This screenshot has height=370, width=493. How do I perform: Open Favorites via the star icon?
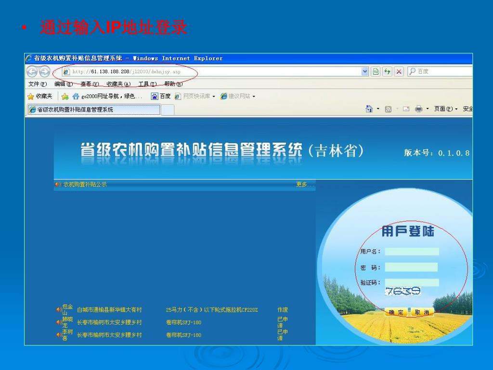point(40,96)
